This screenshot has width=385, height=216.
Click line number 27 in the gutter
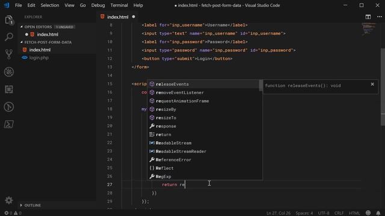coord(109,185)
